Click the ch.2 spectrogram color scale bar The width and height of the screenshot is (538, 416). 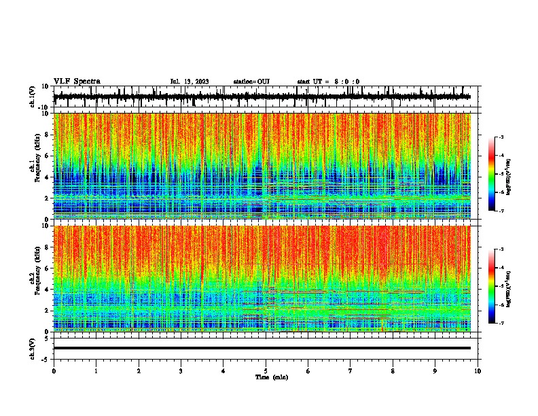pyautogui.click(x=492, y=286)
